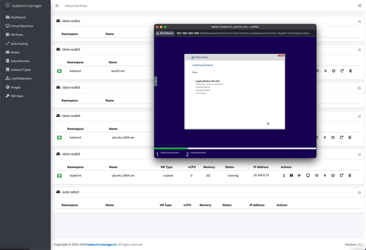Open win10-vm name link
The width and height of the screenshot is (366, 250).
pos(118,71)
